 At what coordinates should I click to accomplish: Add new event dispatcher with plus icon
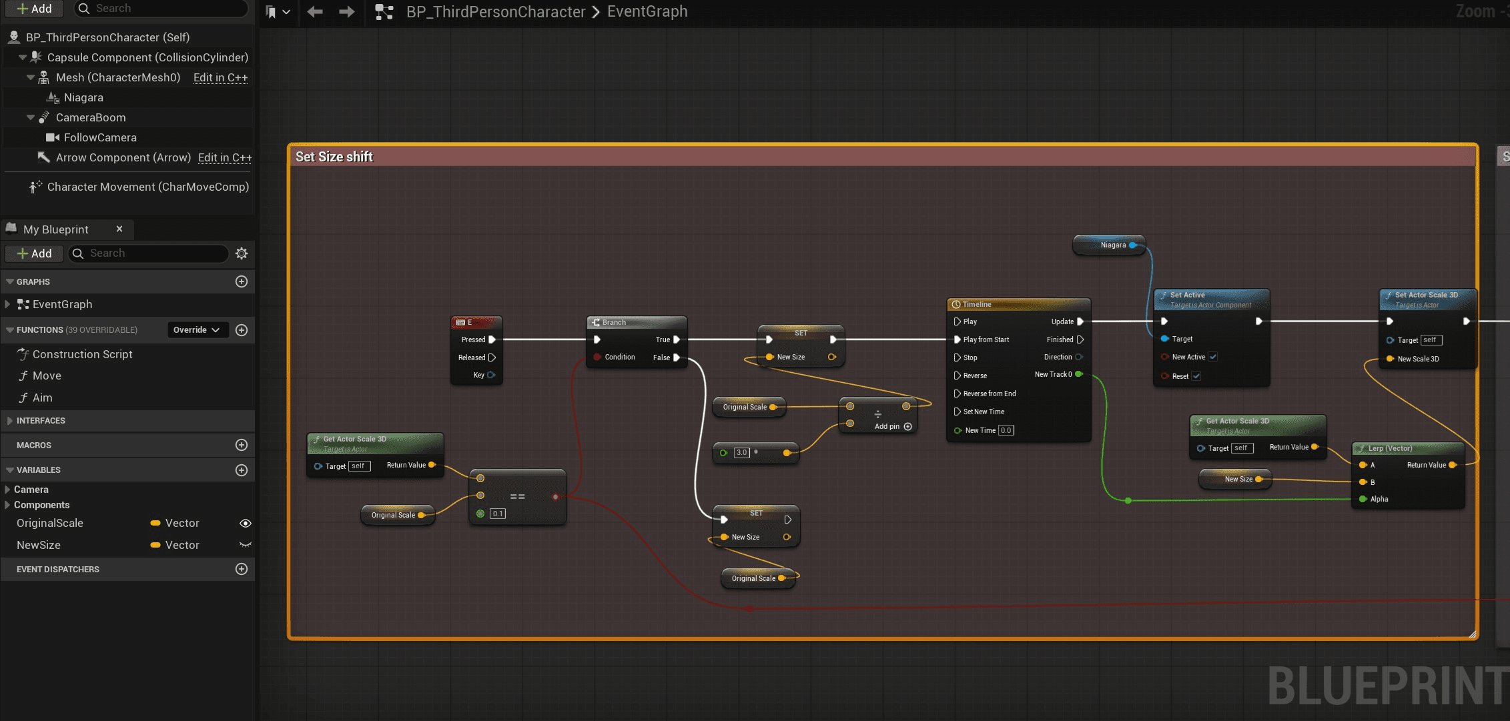click(x=242, y=569)
